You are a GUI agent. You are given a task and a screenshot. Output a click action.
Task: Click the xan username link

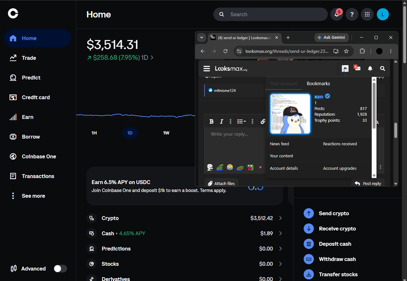319,97
